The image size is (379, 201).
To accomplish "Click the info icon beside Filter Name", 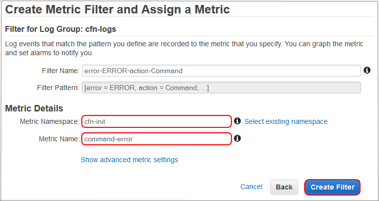I will pos(367,71).
